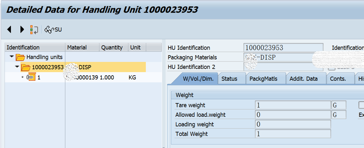Click the Quantity column header

click(114, 47)
